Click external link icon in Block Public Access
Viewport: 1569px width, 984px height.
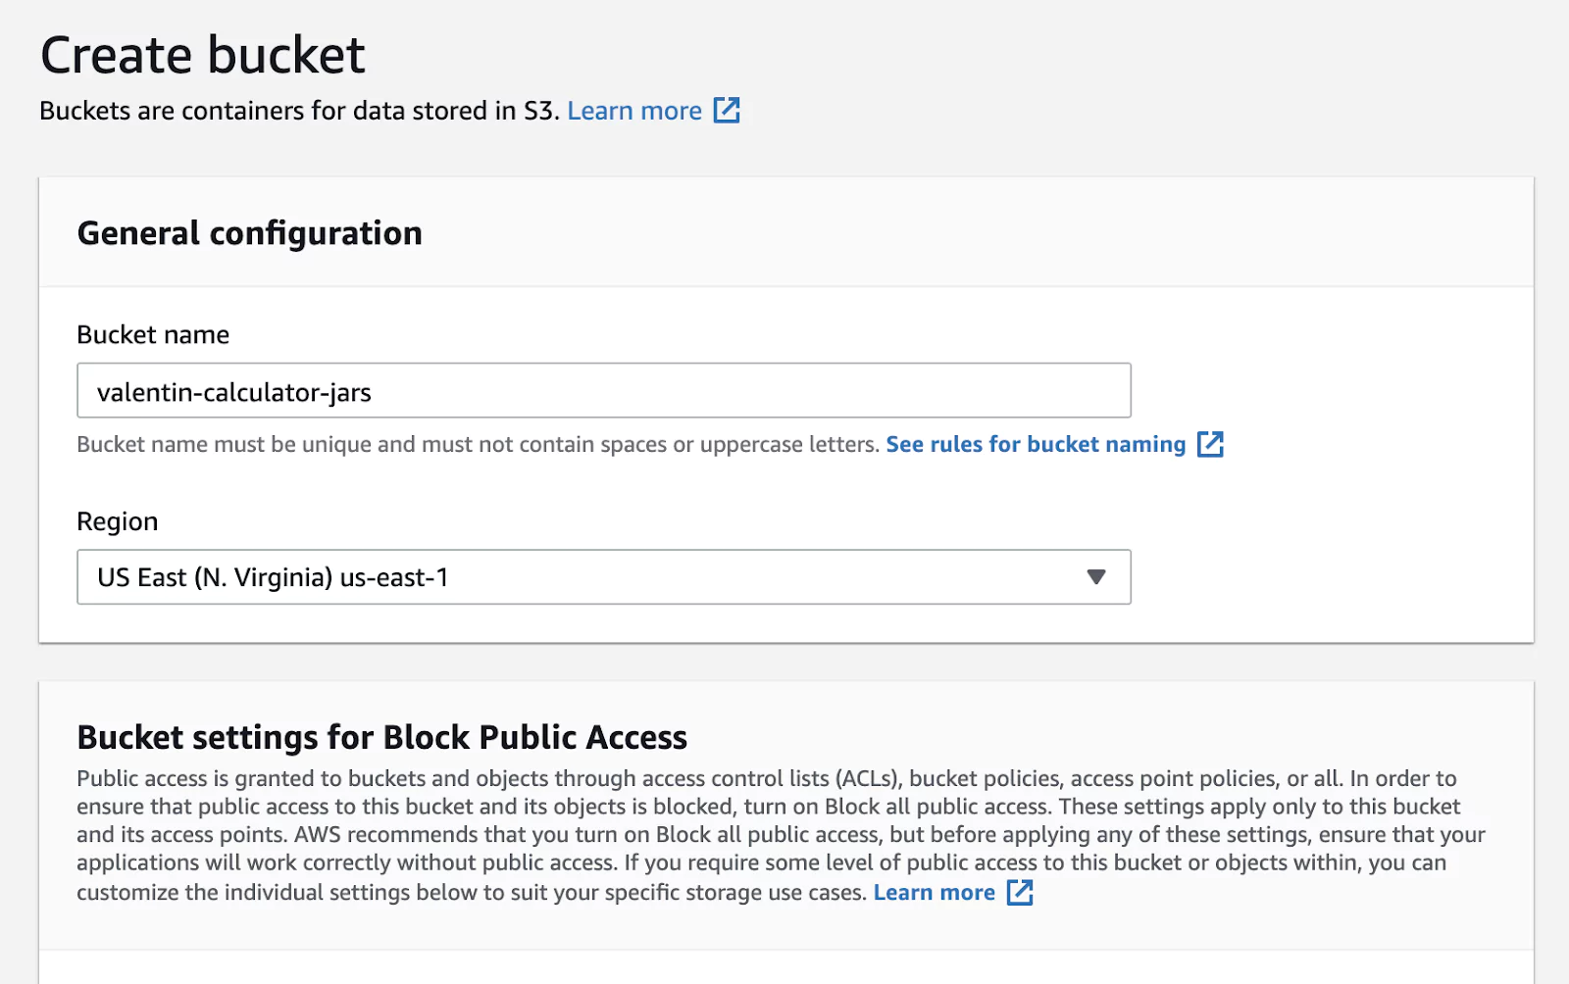pyautogui.click(x=1021, y=893)
